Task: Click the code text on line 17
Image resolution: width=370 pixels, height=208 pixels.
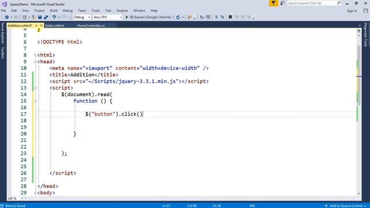Action: tap(114, 114)
